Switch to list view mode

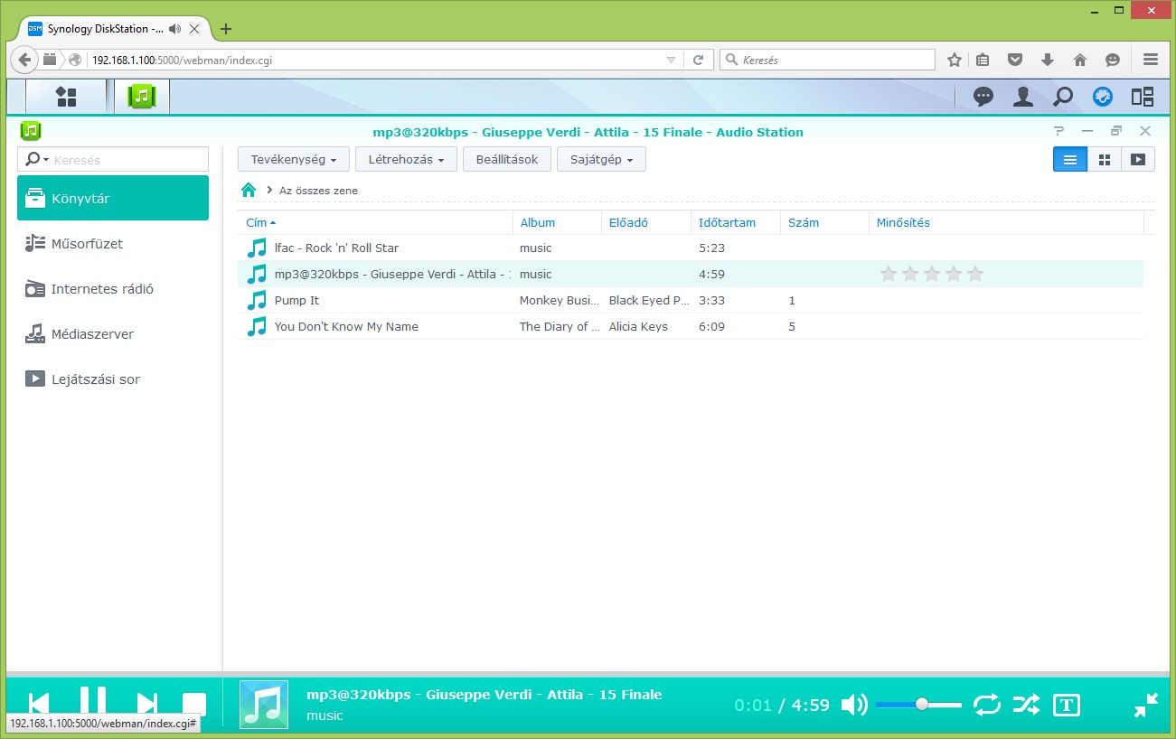click(x=1069, y=159)
